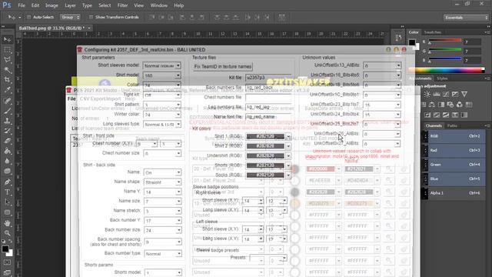Click the Undershirt (RGB) color swatch
Image resolution: width=492 pixels, height=277 pixels.
[265, 155]
